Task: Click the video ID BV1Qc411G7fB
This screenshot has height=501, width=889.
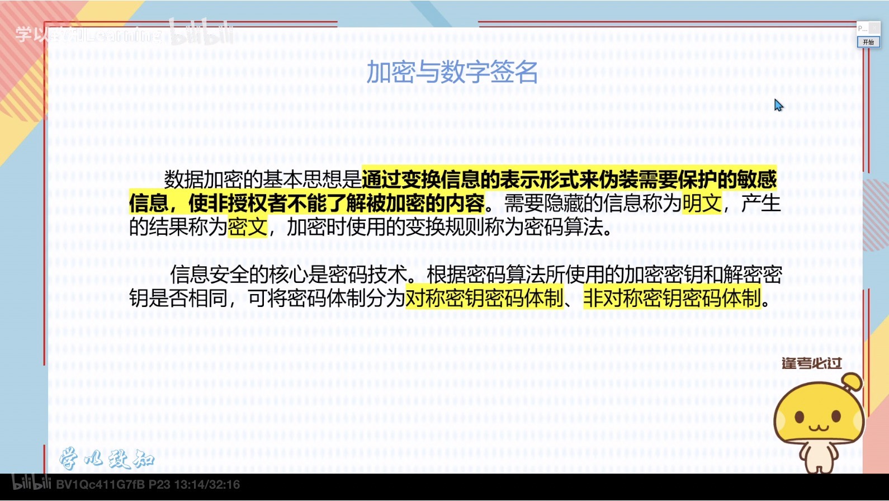Action: point(100,484)
